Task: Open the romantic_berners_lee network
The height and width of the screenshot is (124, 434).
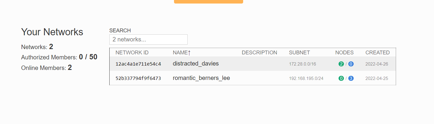Action: (201, 78)
